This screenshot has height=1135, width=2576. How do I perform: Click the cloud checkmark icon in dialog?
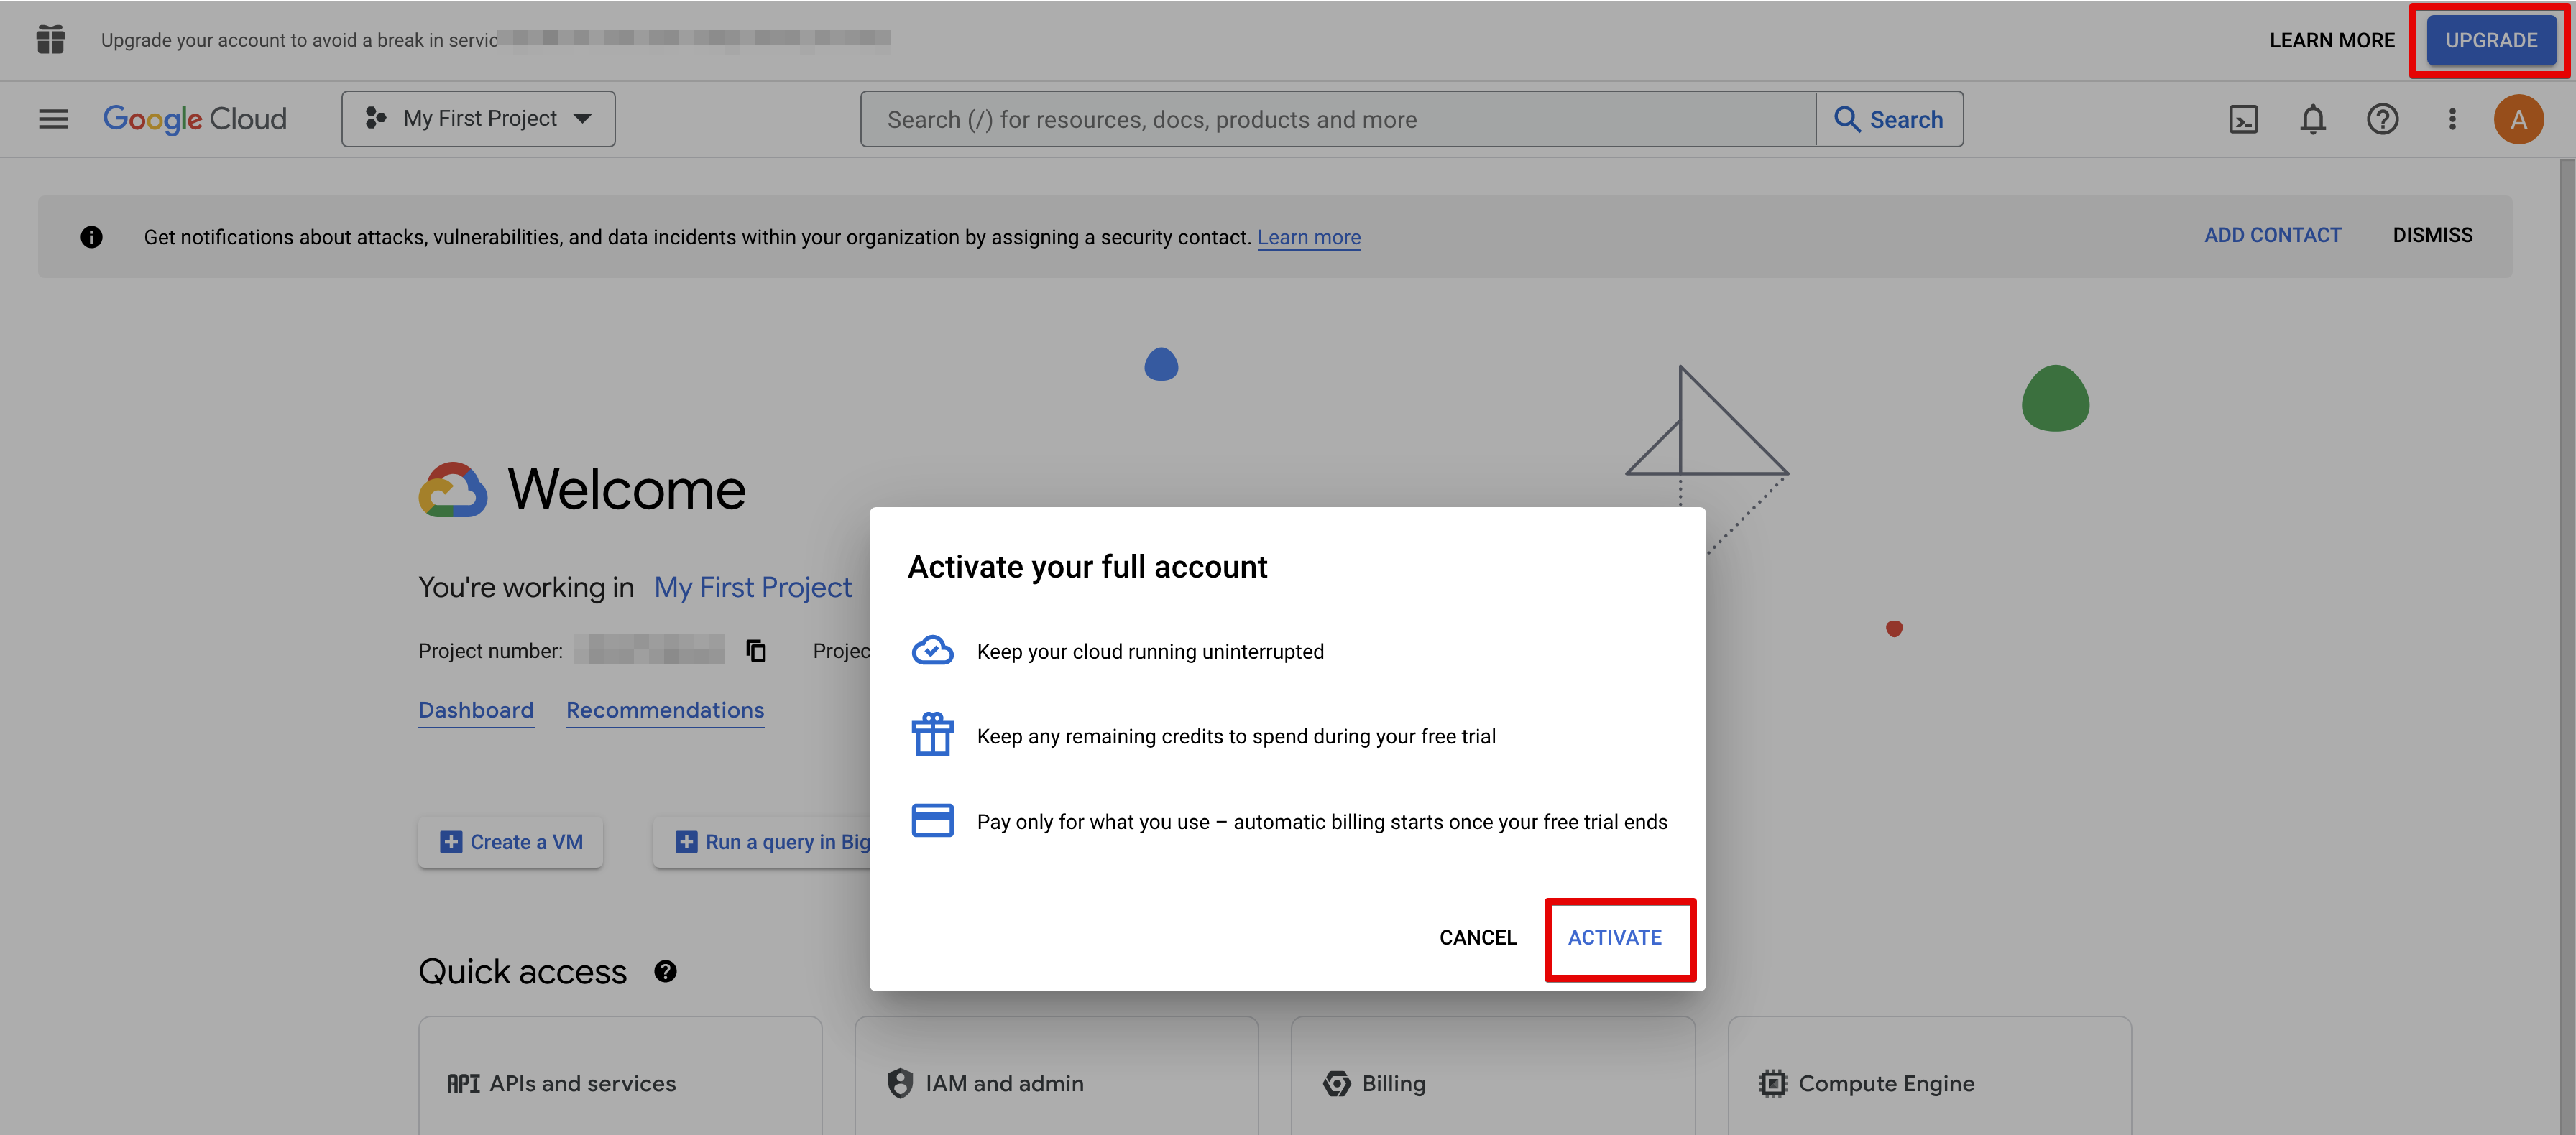[x=932, y=650]
